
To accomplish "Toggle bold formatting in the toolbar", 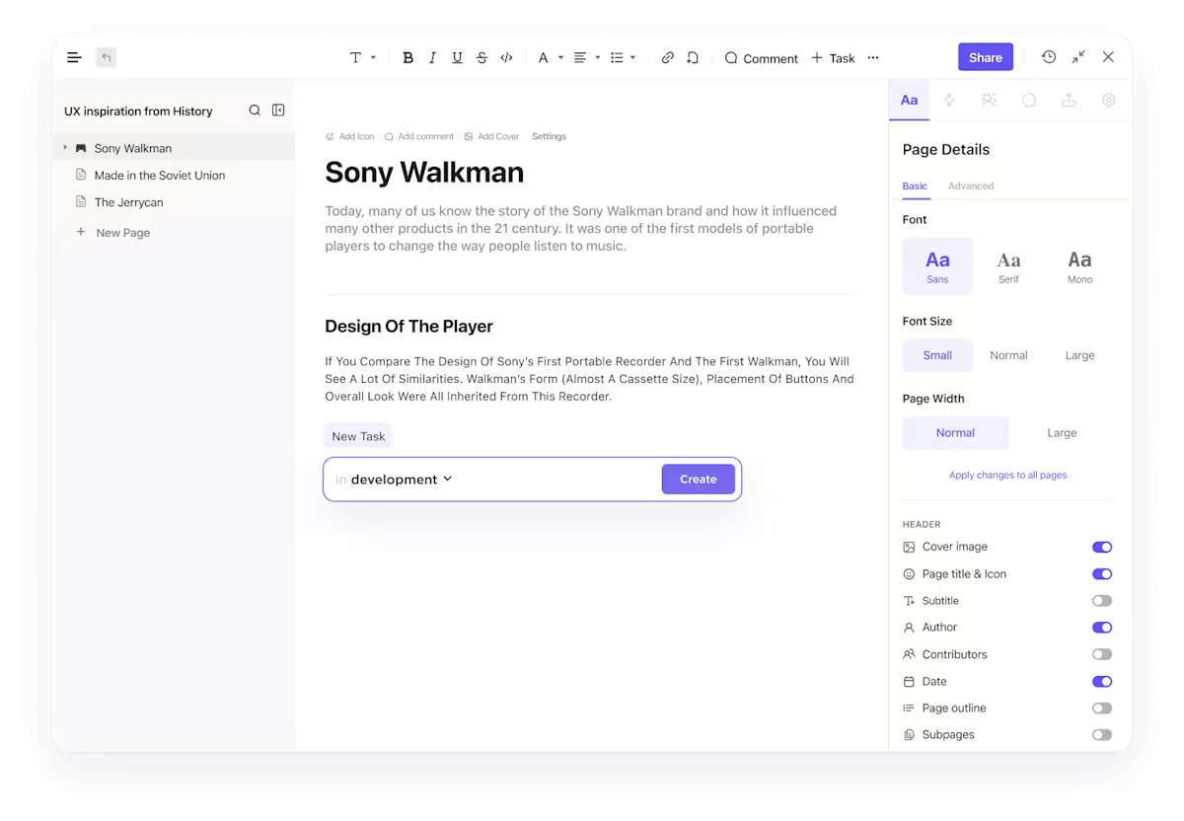I will pyautogui.click(x=407, y=57).
